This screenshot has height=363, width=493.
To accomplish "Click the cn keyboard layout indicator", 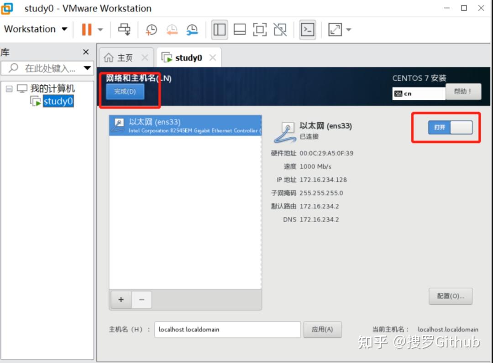I will (x=419, y=93).
